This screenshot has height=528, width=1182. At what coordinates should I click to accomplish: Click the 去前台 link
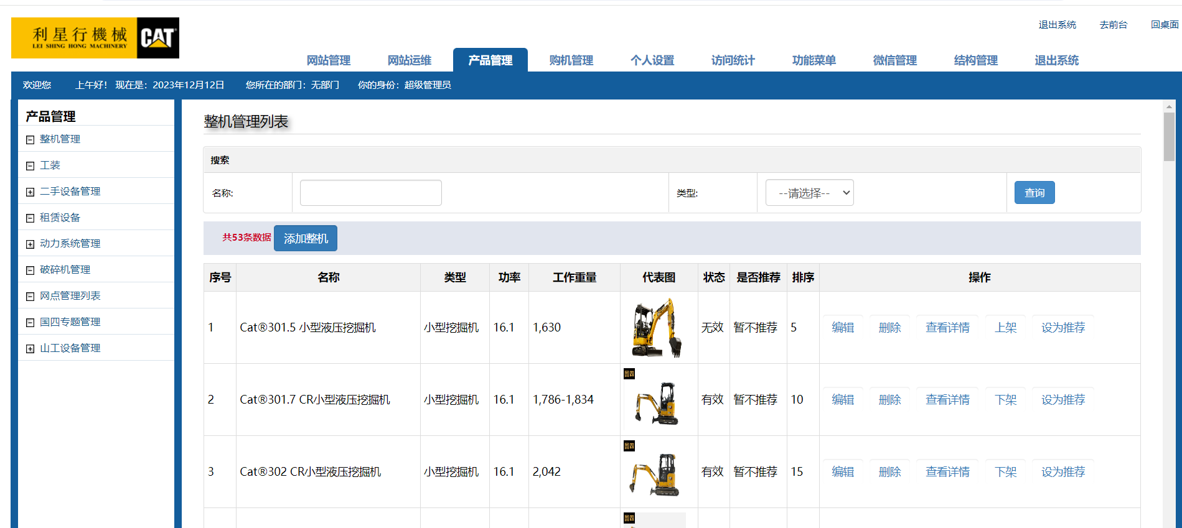click(x=1114, y=25)
